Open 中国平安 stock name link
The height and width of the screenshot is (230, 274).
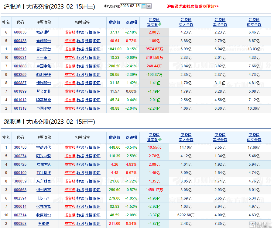click(x=44, y=108)
